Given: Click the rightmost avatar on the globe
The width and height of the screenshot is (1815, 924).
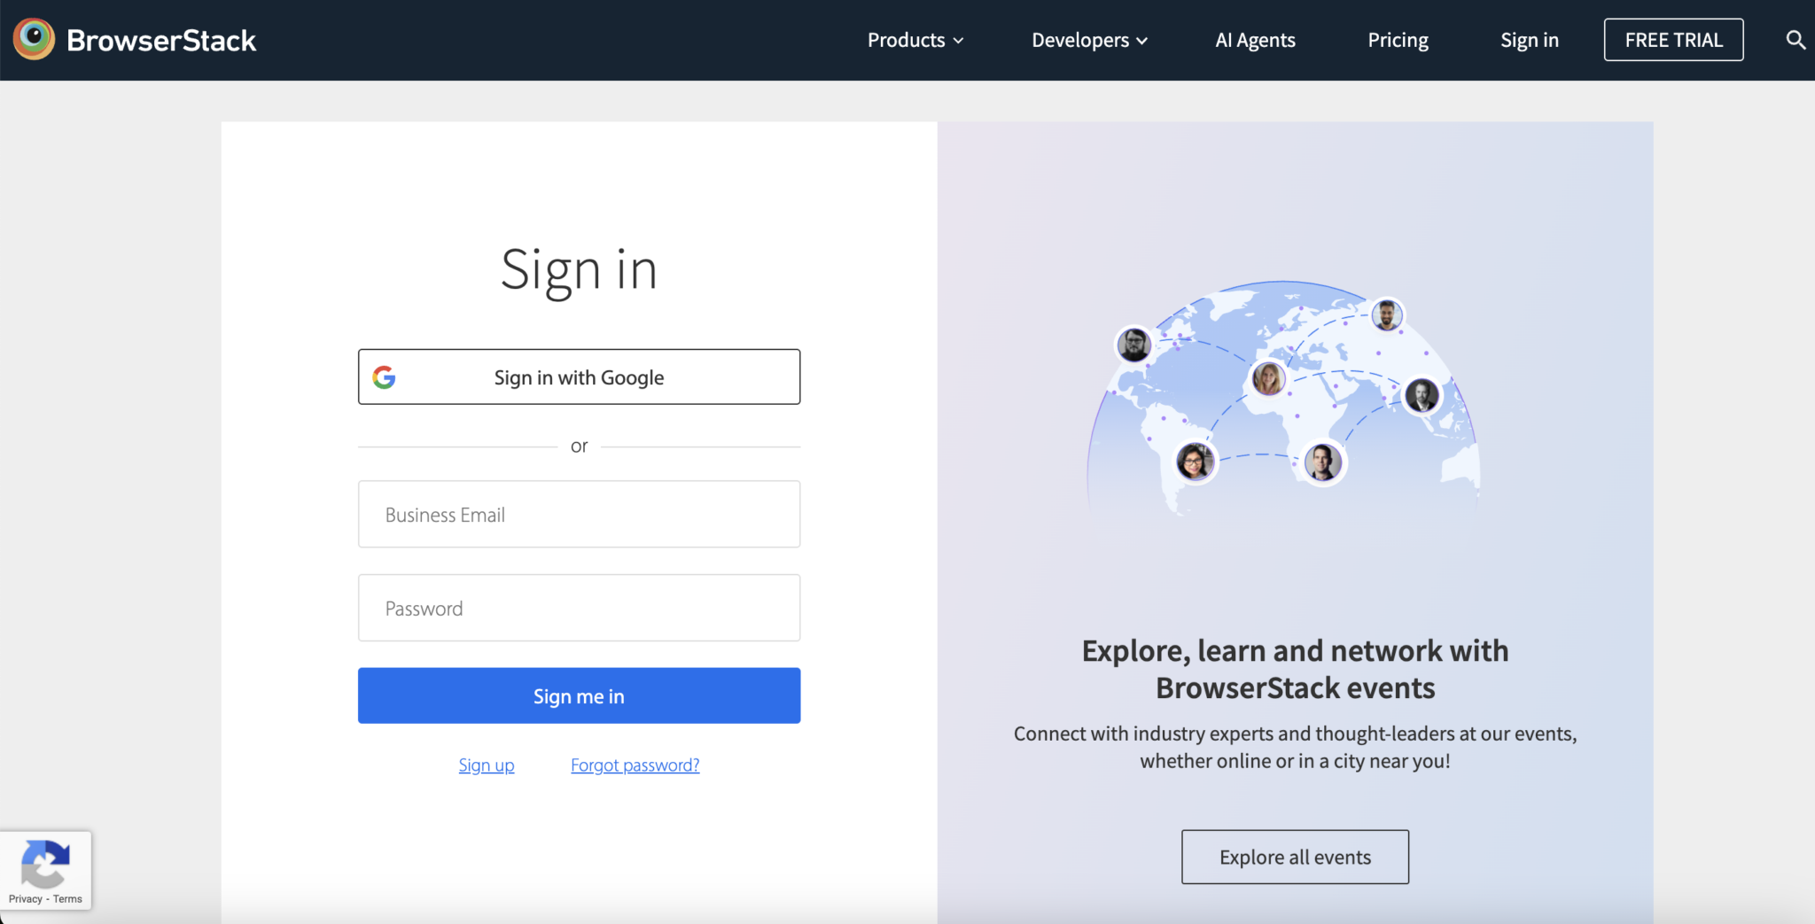Looking at the screenshot, I should pyautogui.click(x=1422, y=396).
